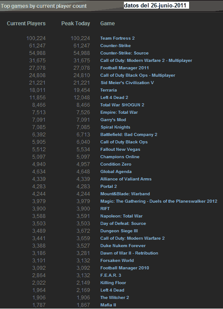Viewport: 223px width, 309px height.
Task: Open the Condition Zero link
Action: pyautogui.click(x=116, y=164)
